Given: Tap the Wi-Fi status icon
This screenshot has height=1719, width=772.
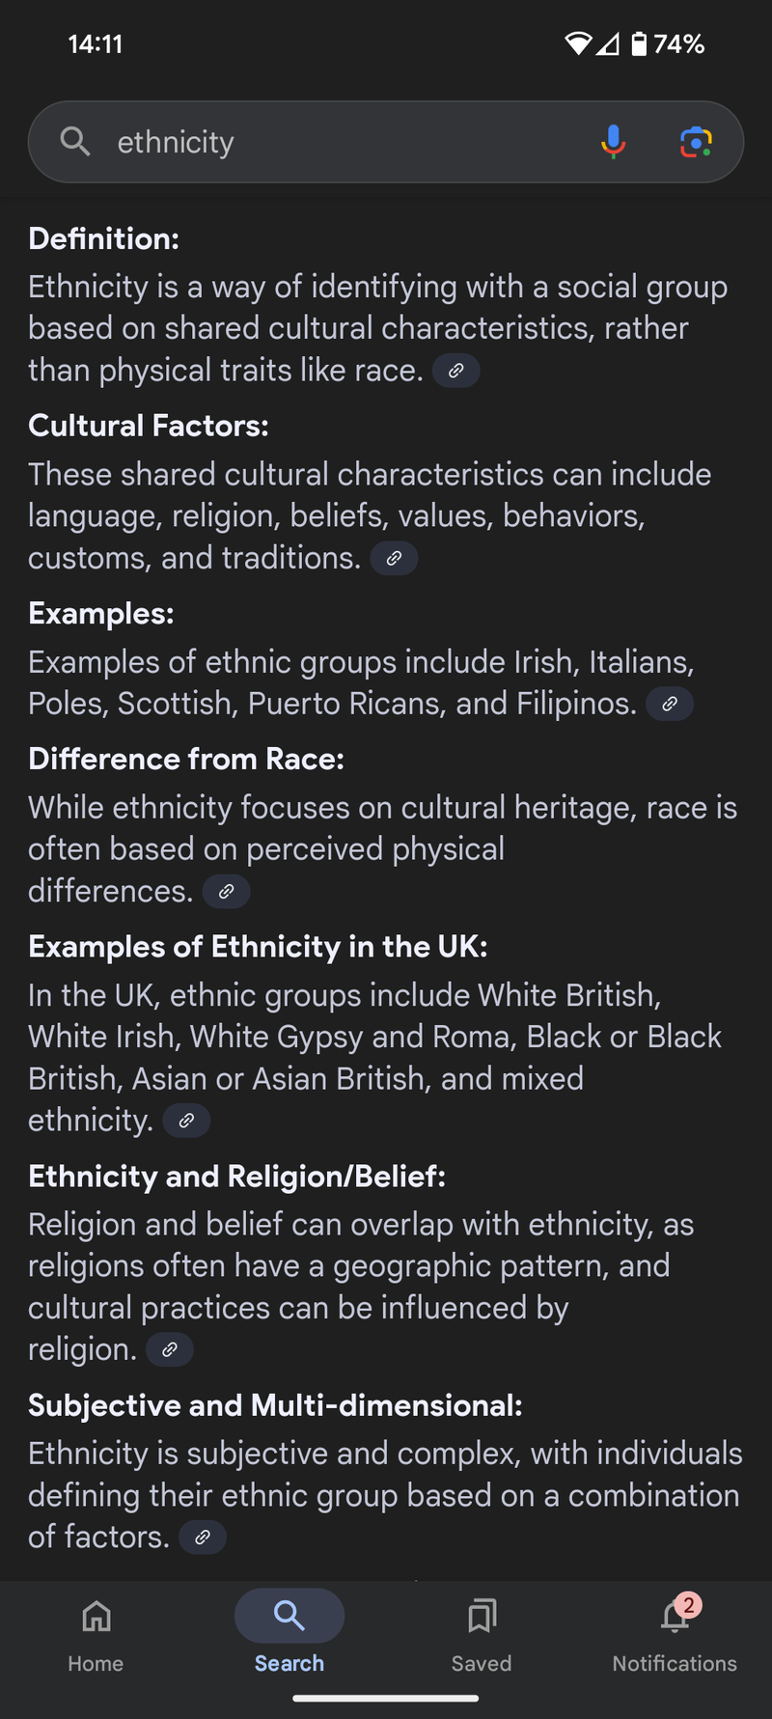Looking at the screenshot, I should click(x=577, y=43).
